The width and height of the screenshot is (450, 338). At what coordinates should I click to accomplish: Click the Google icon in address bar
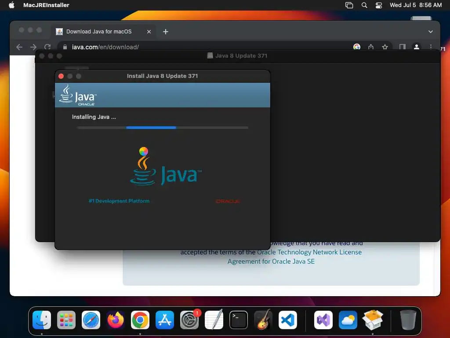[357, 47]
